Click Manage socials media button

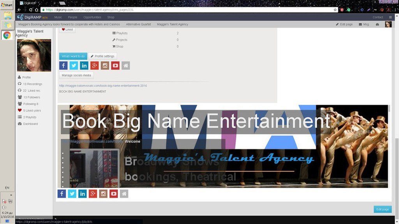point(76,75)
